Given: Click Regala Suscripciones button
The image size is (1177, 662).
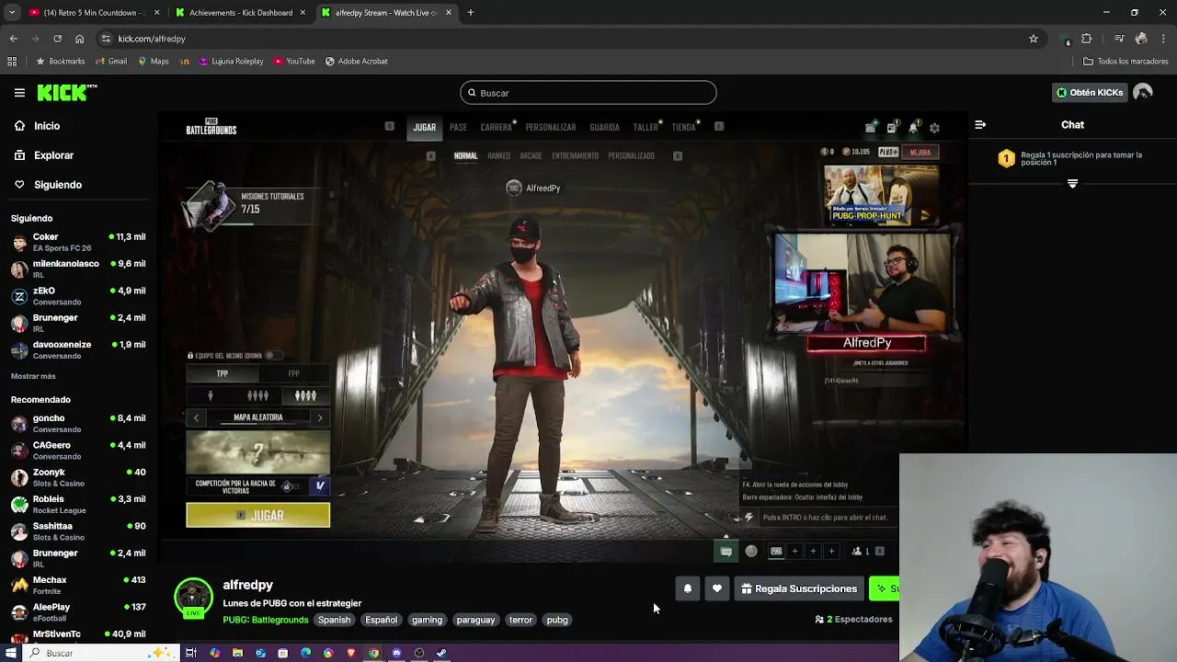Looking at the screenshot, I should click(x=799, y=588).
